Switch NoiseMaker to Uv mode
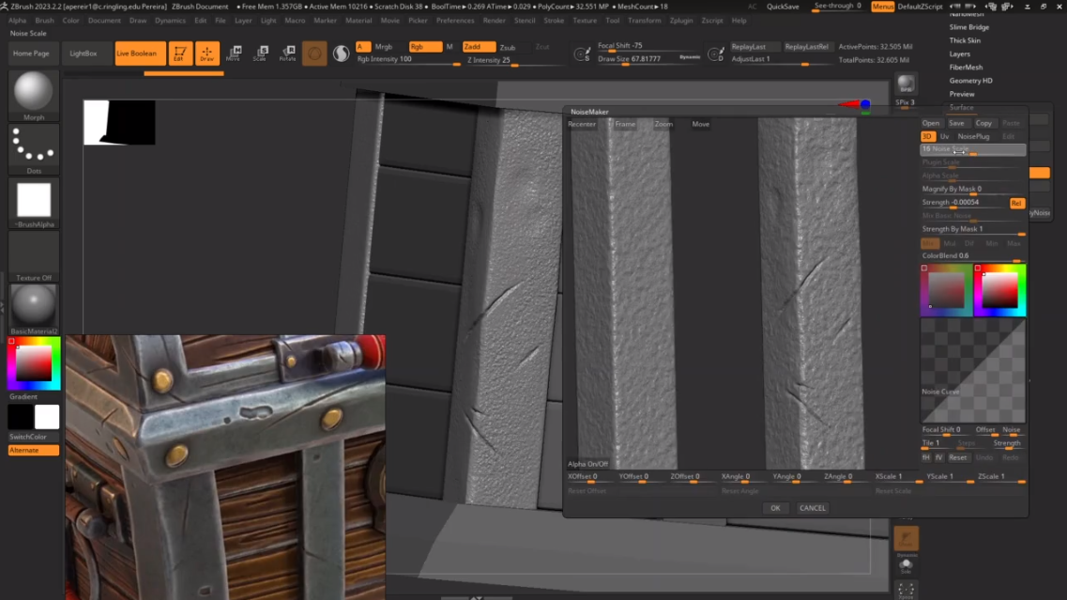The height and width of the screenshot is (600, 1067). pyautogui.click(x=944, y=136)
